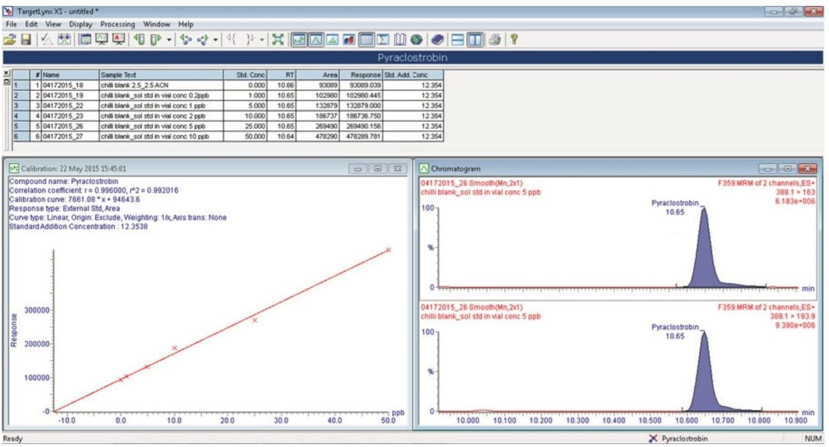The width and height of the screenshot is (829, 447).
Task: Click the save floppy disk icon
Action: (x=26, y=40)
